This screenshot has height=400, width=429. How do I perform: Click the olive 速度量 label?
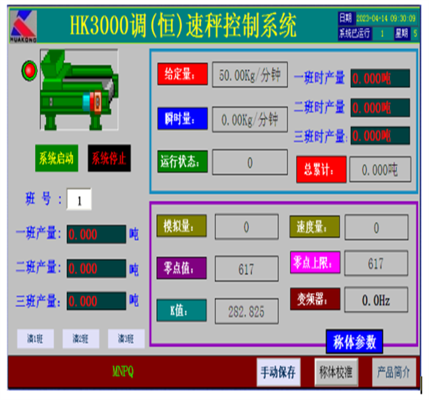(315, 227)
